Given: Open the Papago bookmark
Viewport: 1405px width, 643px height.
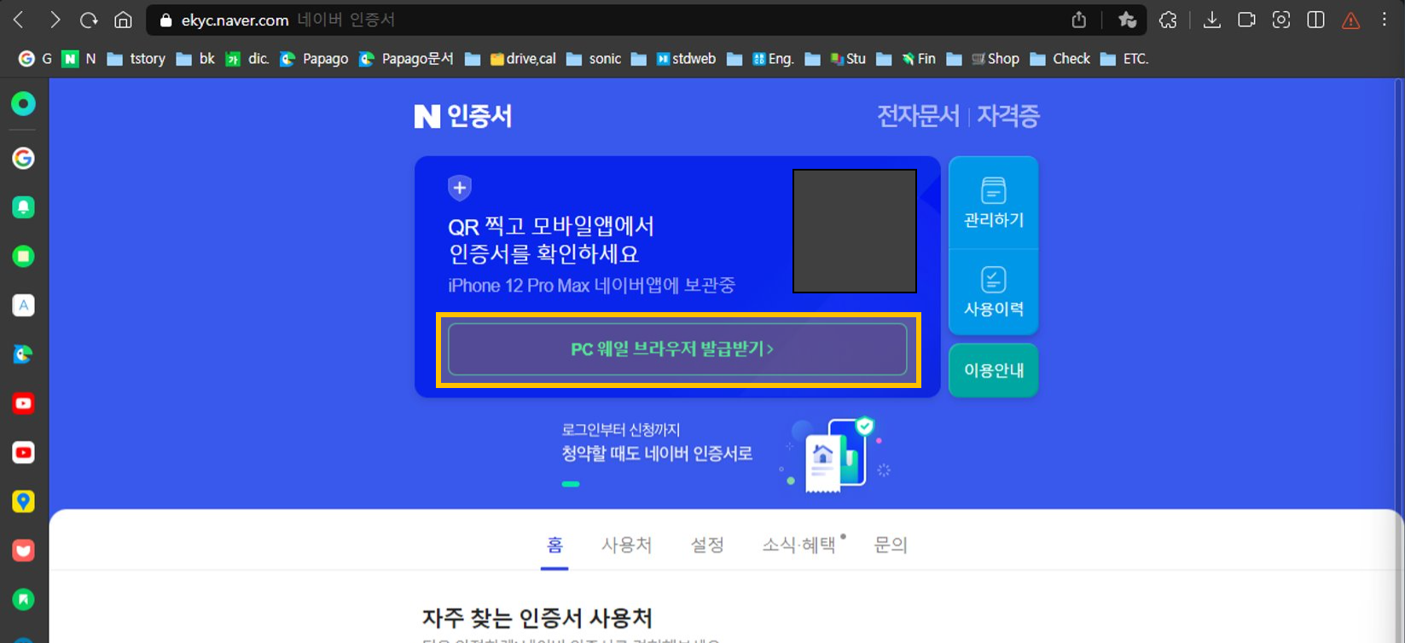Looking at the screenshot, I should (x=314, y=59).
